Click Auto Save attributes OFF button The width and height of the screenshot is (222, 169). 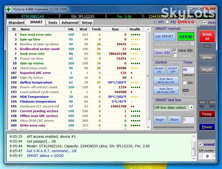pos(166,90)
